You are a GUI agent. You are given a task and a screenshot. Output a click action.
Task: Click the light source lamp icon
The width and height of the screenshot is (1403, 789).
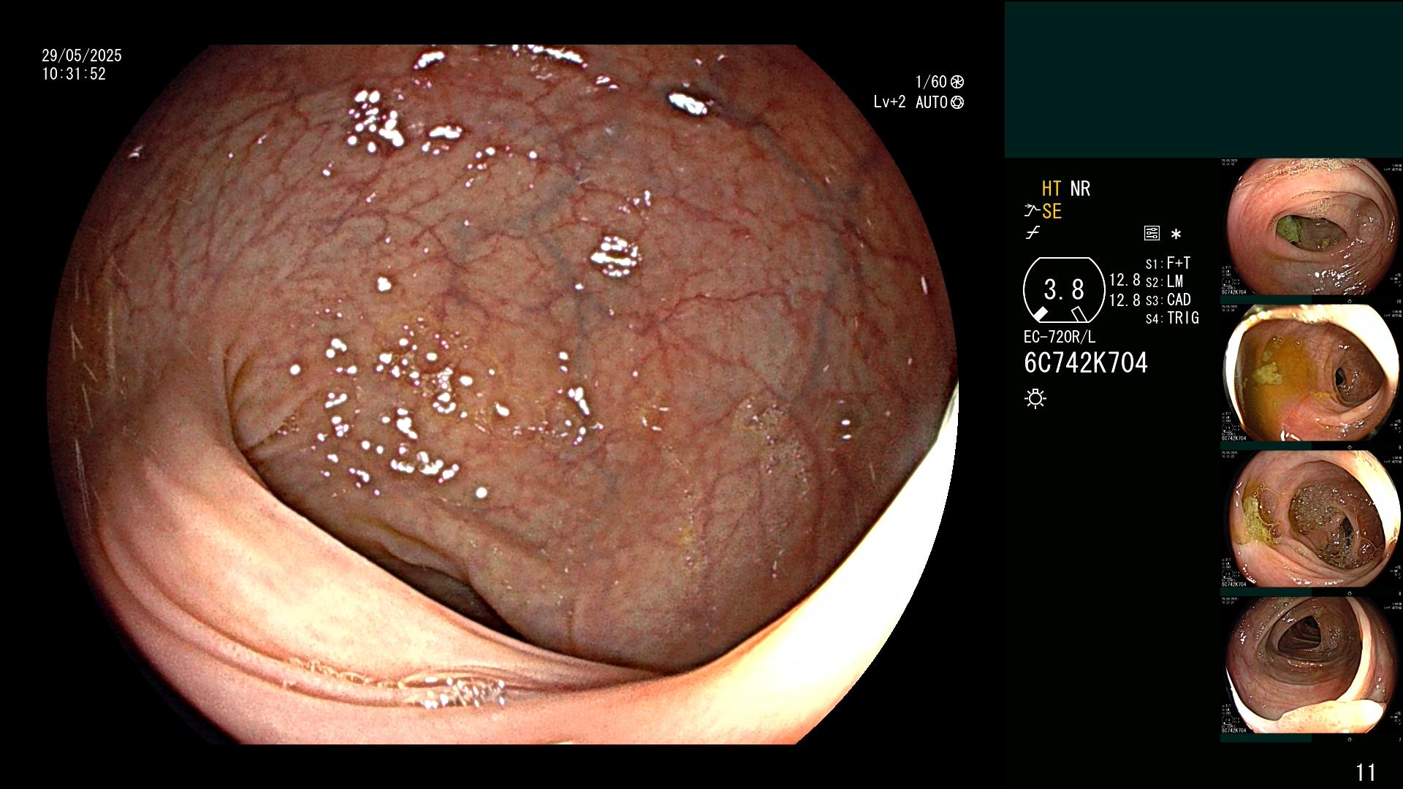pyautogui.click(x=1035, y=398)
